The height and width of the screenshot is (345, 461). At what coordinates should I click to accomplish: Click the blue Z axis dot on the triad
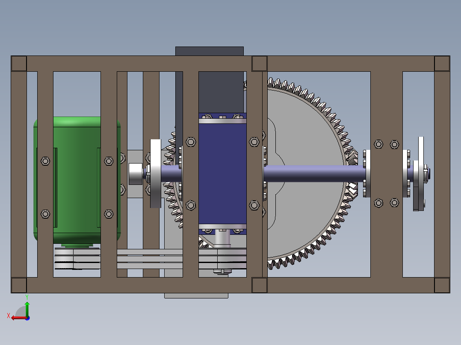pyautogui.click(x=28, y=318)
